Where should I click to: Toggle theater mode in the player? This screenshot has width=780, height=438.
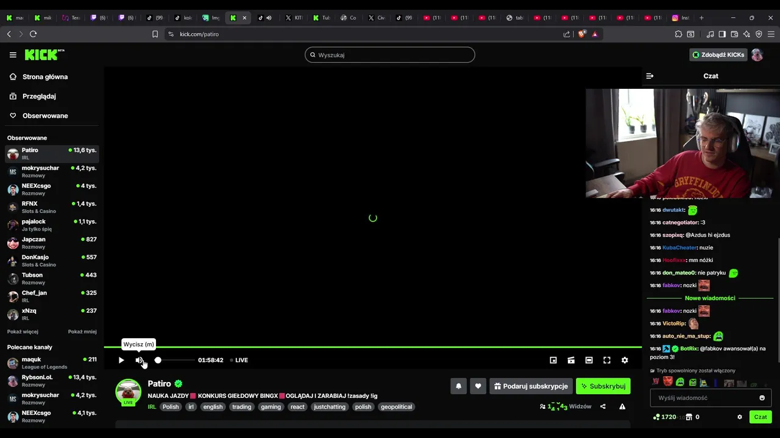589,360
